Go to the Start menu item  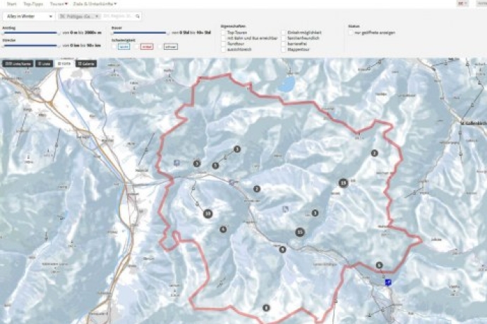pyautogui.click(x=11, y=4)
